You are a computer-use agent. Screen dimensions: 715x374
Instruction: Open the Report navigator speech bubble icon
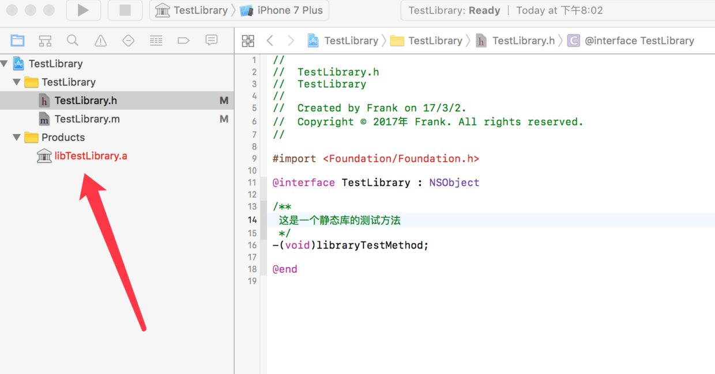pyautogui.click(x=212, y=40)
